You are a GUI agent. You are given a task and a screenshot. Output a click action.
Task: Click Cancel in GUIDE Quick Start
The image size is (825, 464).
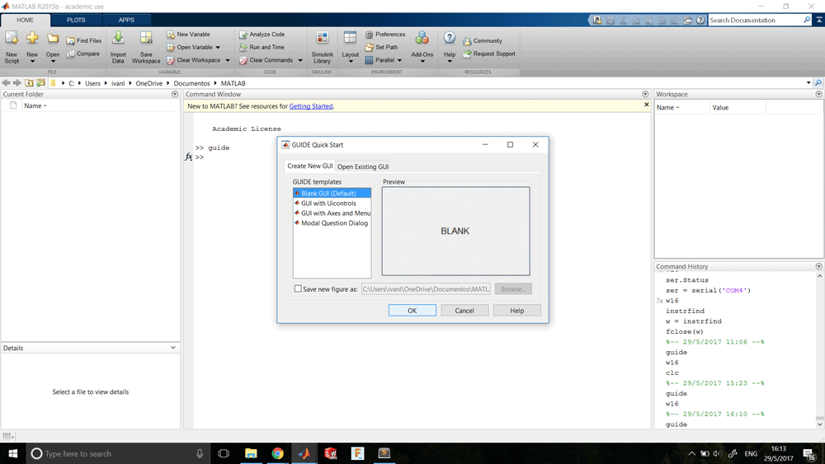point(464,311)
